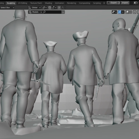Viewport: 139px width, 139px height.
Task: Open the Models asset catalog dropdown
Action: (35, 12)
